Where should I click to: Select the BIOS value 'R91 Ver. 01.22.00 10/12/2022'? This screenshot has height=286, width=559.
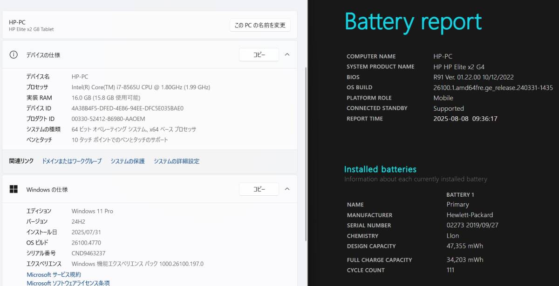473,77
